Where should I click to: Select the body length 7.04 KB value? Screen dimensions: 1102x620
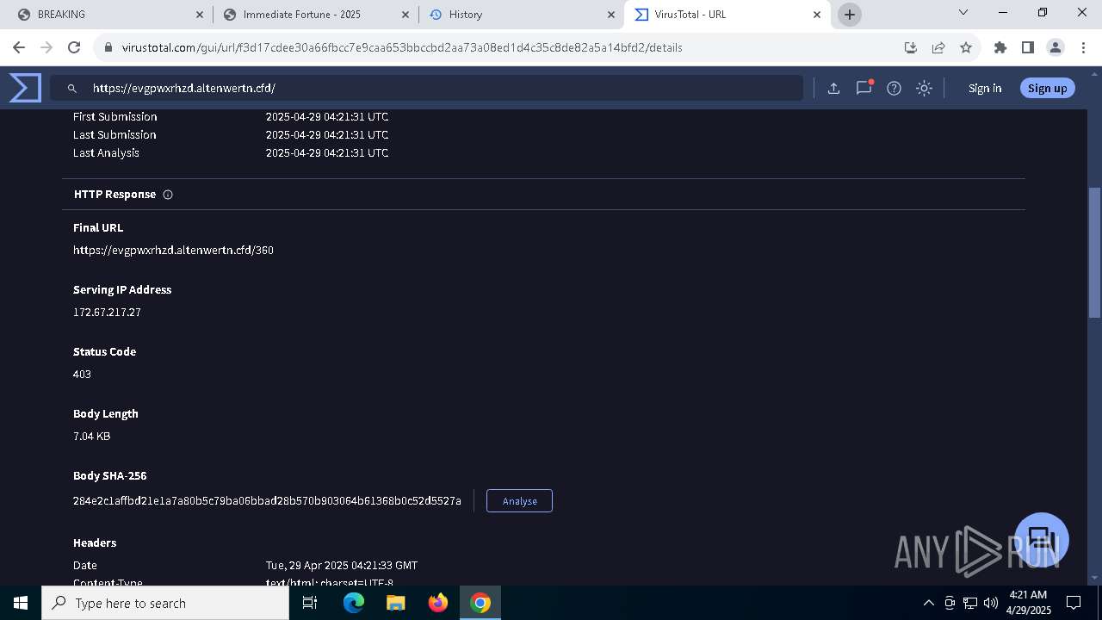click(91, 437)
